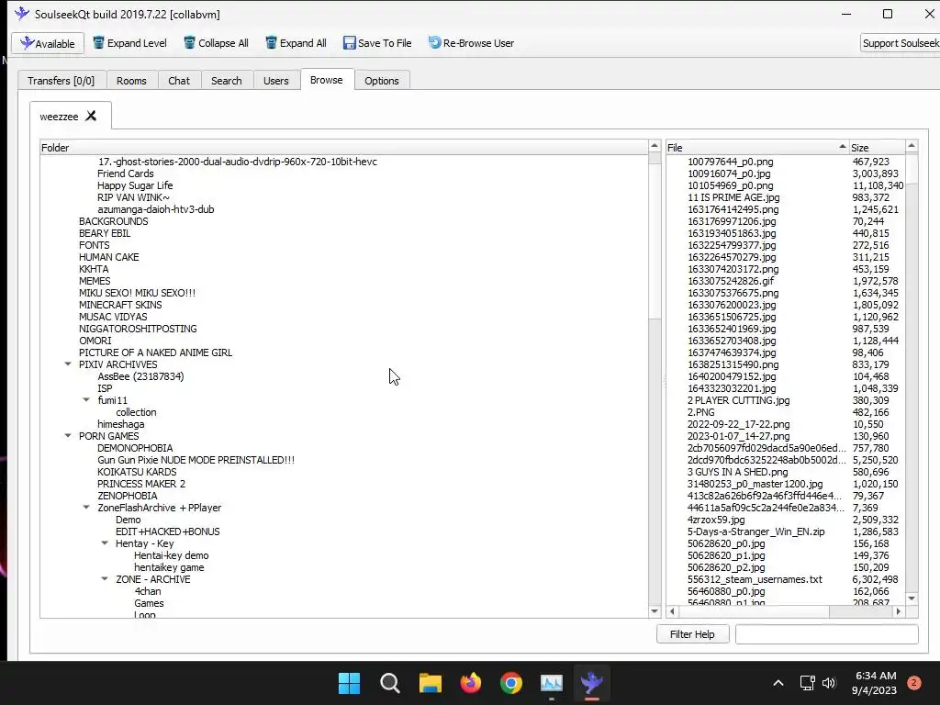Open the Users tab
940x705 pixels.
click(275, 81)
